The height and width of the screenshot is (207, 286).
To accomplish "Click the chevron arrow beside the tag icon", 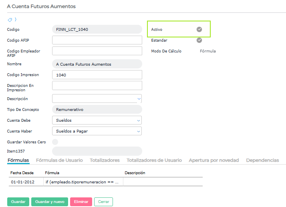I will tap(16, 19).
